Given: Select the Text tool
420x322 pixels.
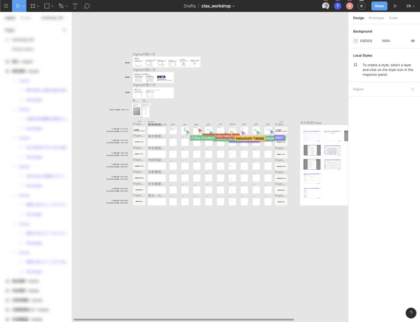Looking at the screenshot, I should (x=75, y=6).
